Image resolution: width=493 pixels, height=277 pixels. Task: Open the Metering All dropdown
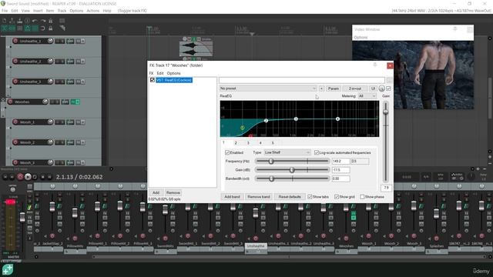tap(367, 96)
